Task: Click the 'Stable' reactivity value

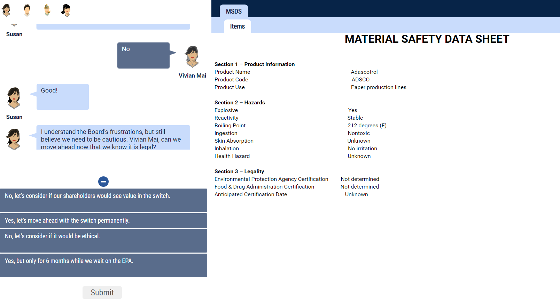Action: [355, 118]
